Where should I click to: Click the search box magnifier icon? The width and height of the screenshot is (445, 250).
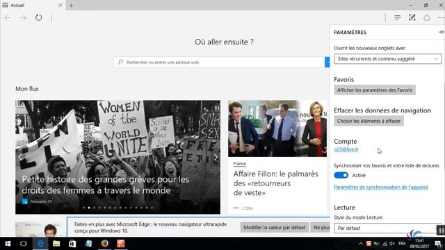[x=120, y=62]
